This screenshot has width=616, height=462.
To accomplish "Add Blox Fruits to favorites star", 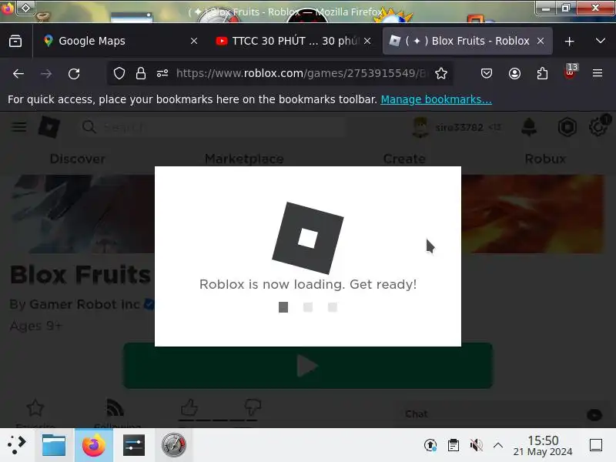I will [x=35, y=408].
